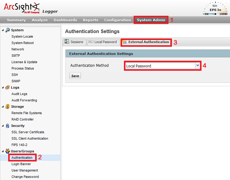The image size is (230, 180).
Task: Click the Security section label
Action: tap(18, 126)
